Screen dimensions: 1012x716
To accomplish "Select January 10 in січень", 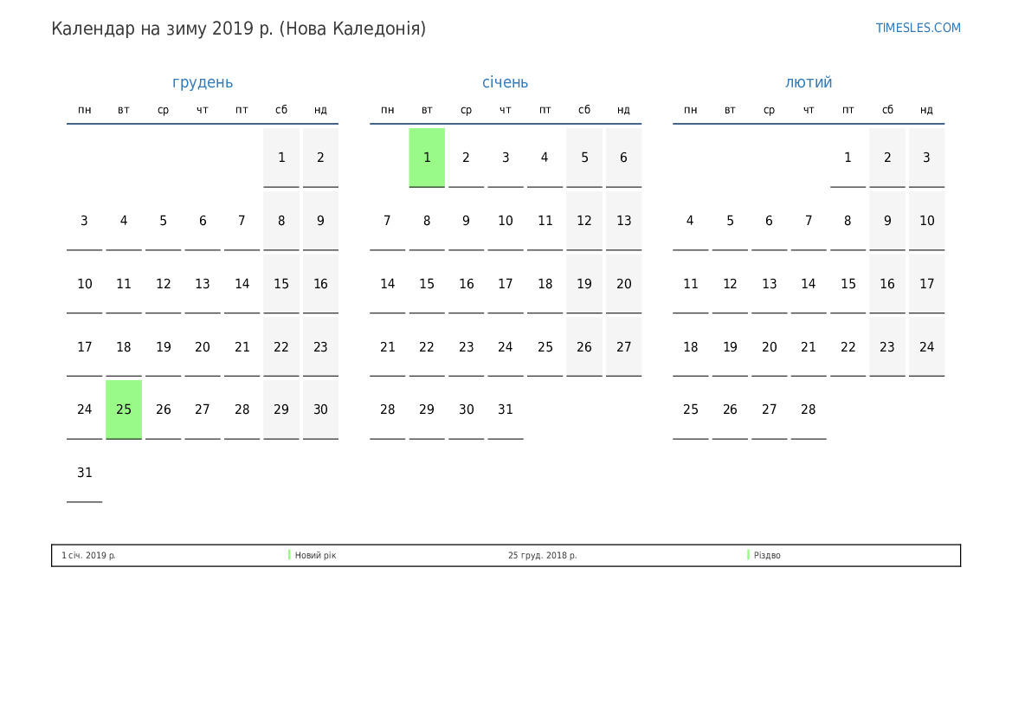I will pyautogui.click(x=506, y=221).
